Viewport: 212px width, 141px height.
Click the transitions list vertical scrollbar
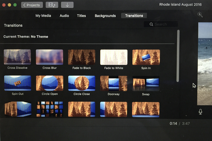tap(178, 56)
